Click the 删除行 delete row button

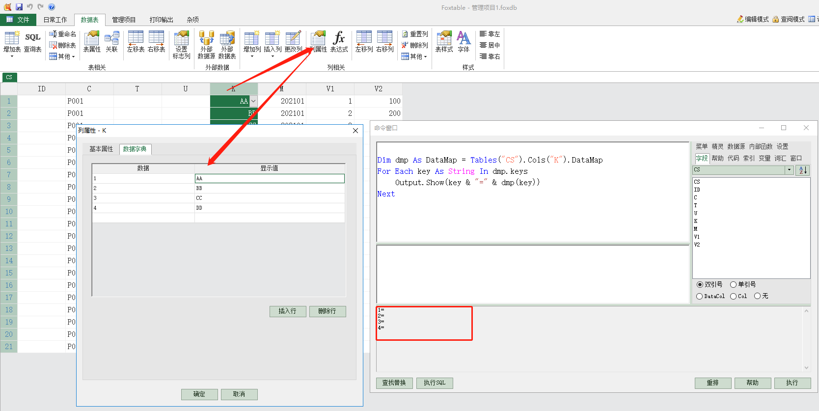coord(328,311)
